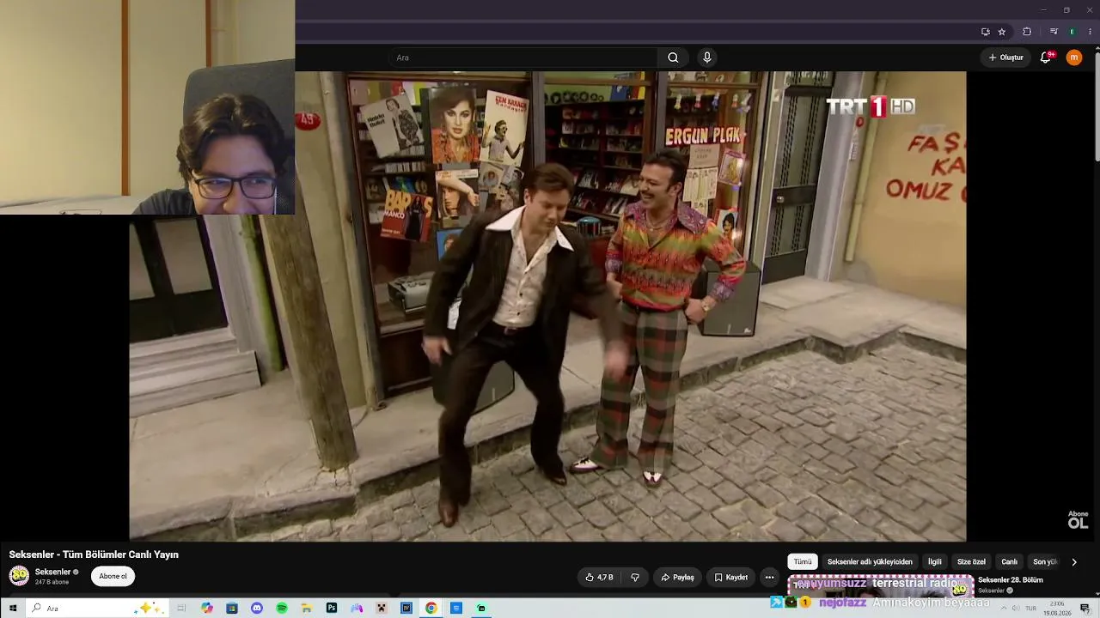Open the account avatar menu
The image size is (1100, 618).
point(1074,58)
